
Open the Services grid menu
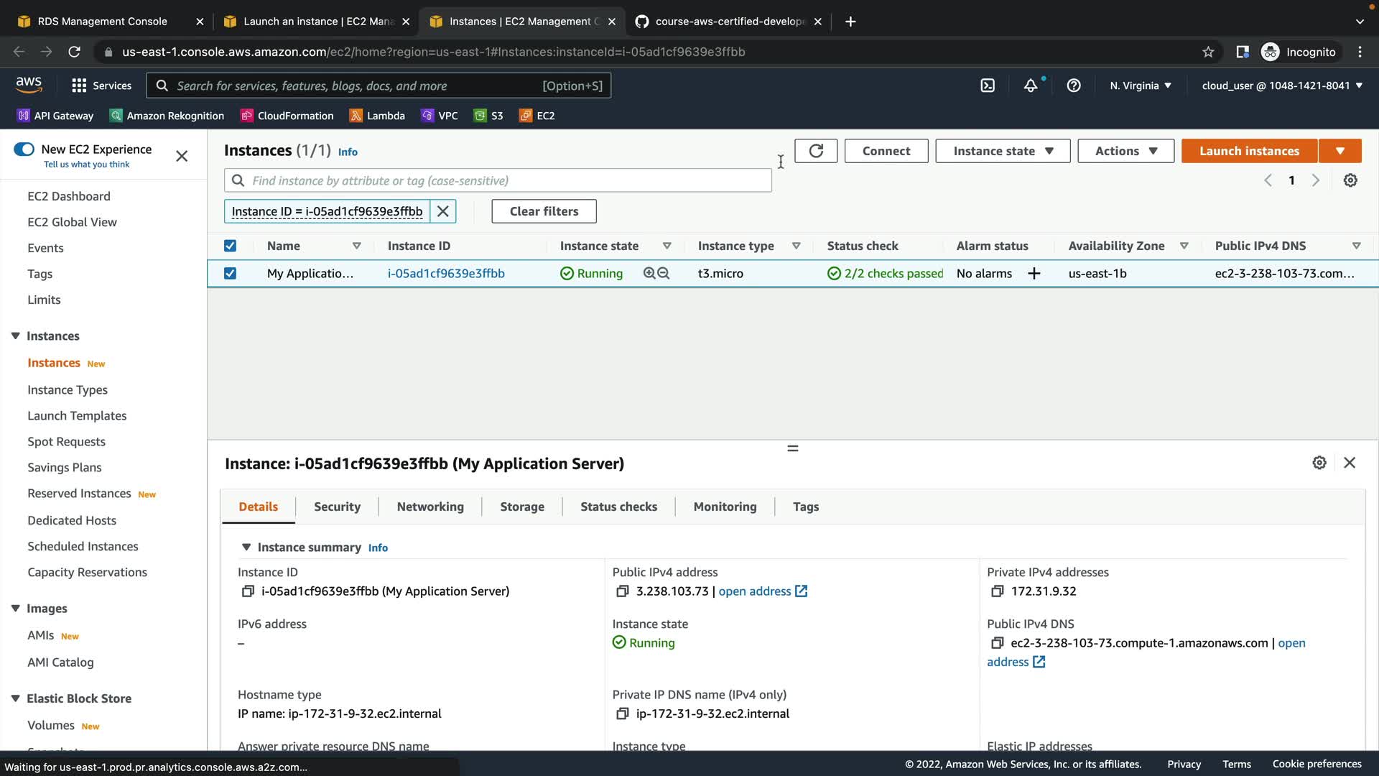coord(79,86)
